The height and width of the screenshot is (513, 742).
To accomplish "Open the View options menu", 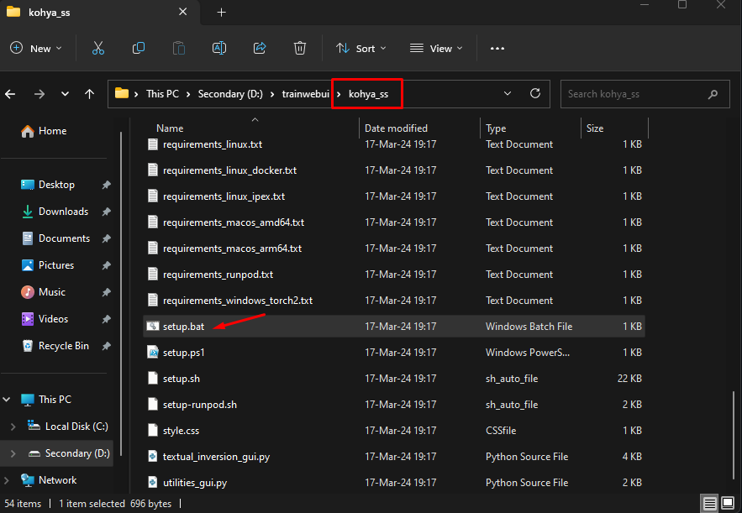I will point(435,49).
